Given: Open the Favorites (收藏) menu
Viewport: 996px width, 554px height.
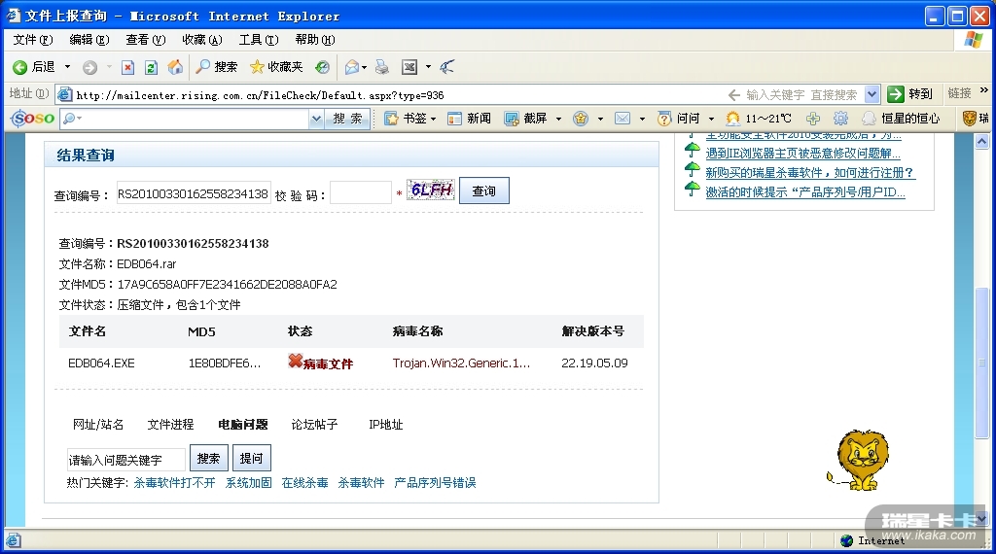Looking at the screenshot, I should coord(202,40).
